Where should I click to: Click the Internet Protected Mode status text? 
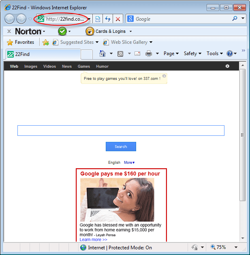[120, 248]
